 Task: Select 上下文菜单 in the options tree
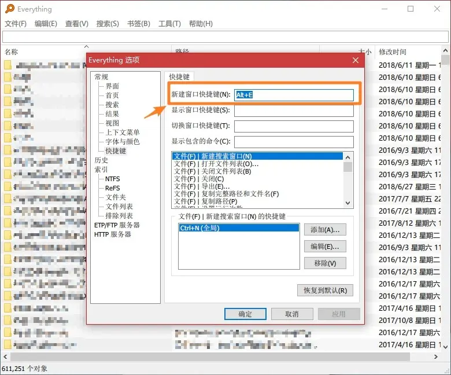tap(123, 133)
